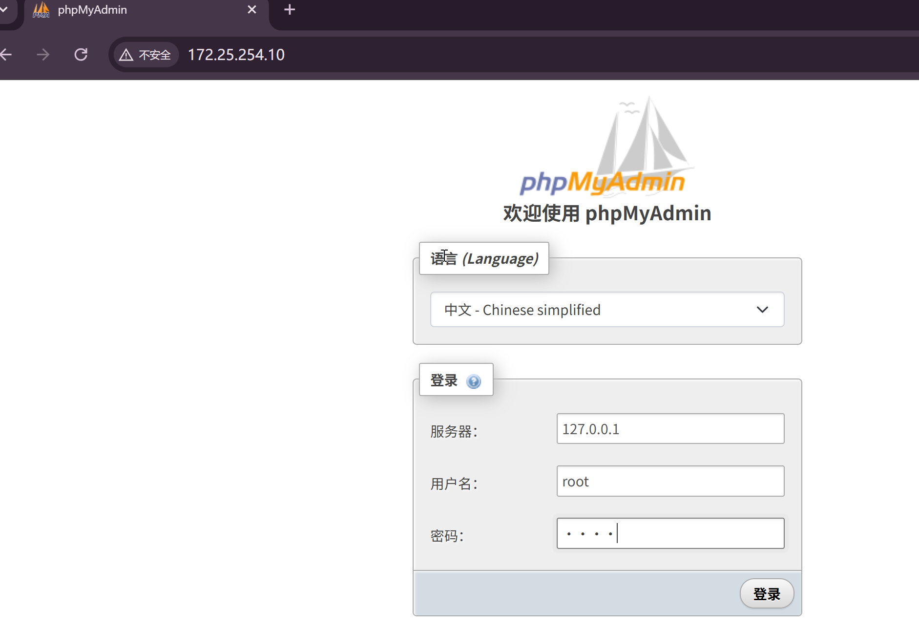The width and height of the screenshot is (919, 630).
Task: Open a new browser tab
Action: pos(290,10)
